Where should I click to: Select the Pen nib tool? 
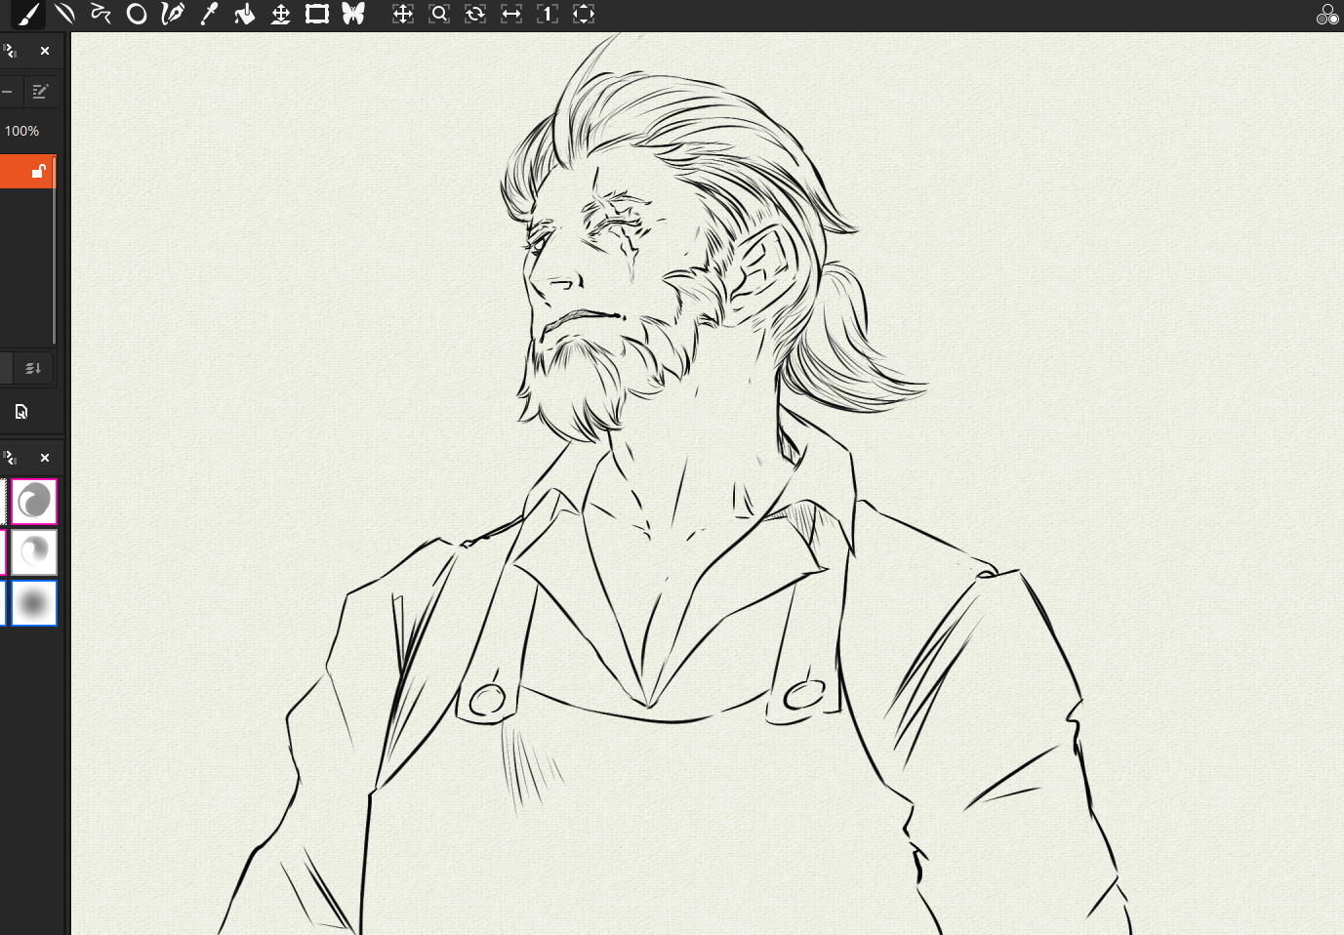tap(173, 14)
